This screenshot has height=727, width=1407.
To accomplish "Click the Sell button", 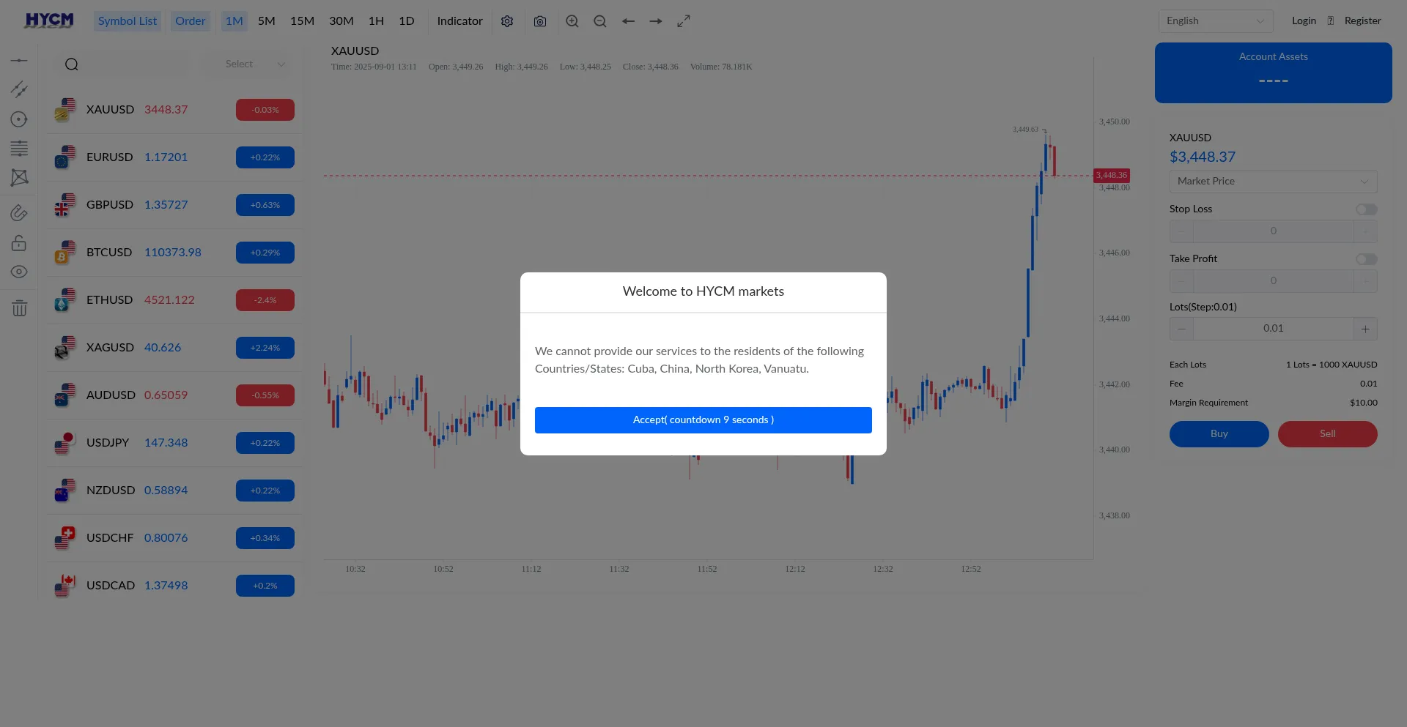I will [x=1328, y=434].
